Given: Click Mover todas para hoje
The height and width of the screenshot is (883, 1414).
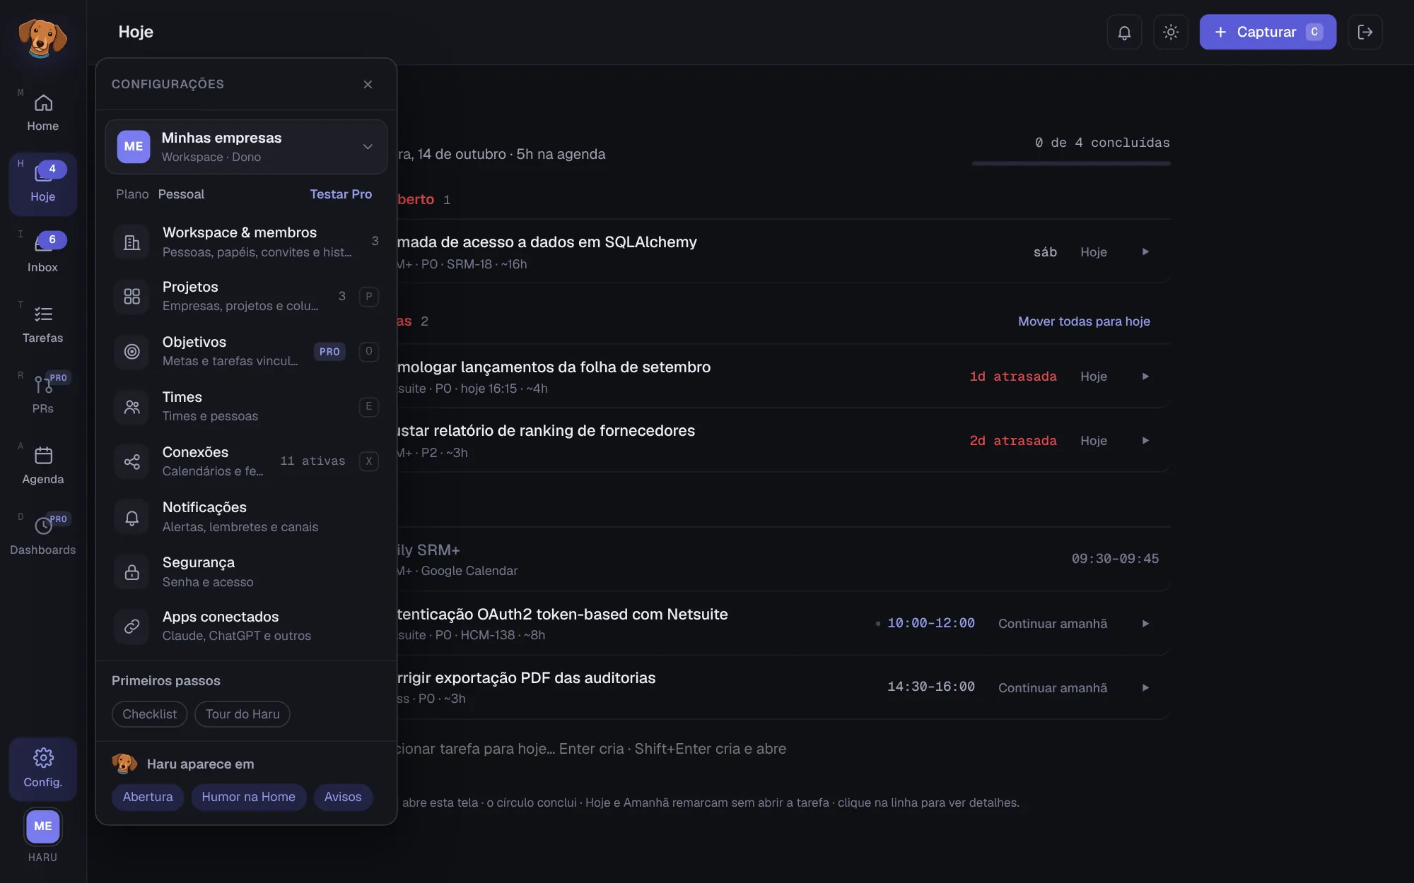Looking at the screenshot, I should pyautogui.click(x=1084, y=321).
